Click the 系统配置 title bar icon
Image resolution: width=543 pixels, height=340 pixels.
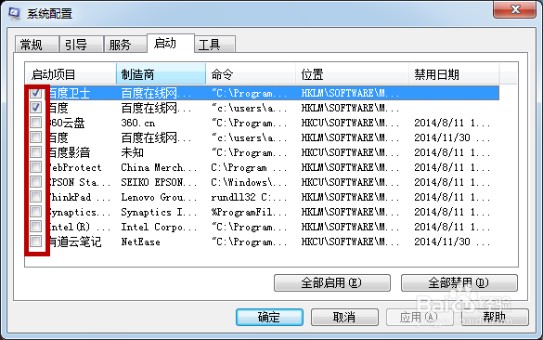click(x=14, y=13)
